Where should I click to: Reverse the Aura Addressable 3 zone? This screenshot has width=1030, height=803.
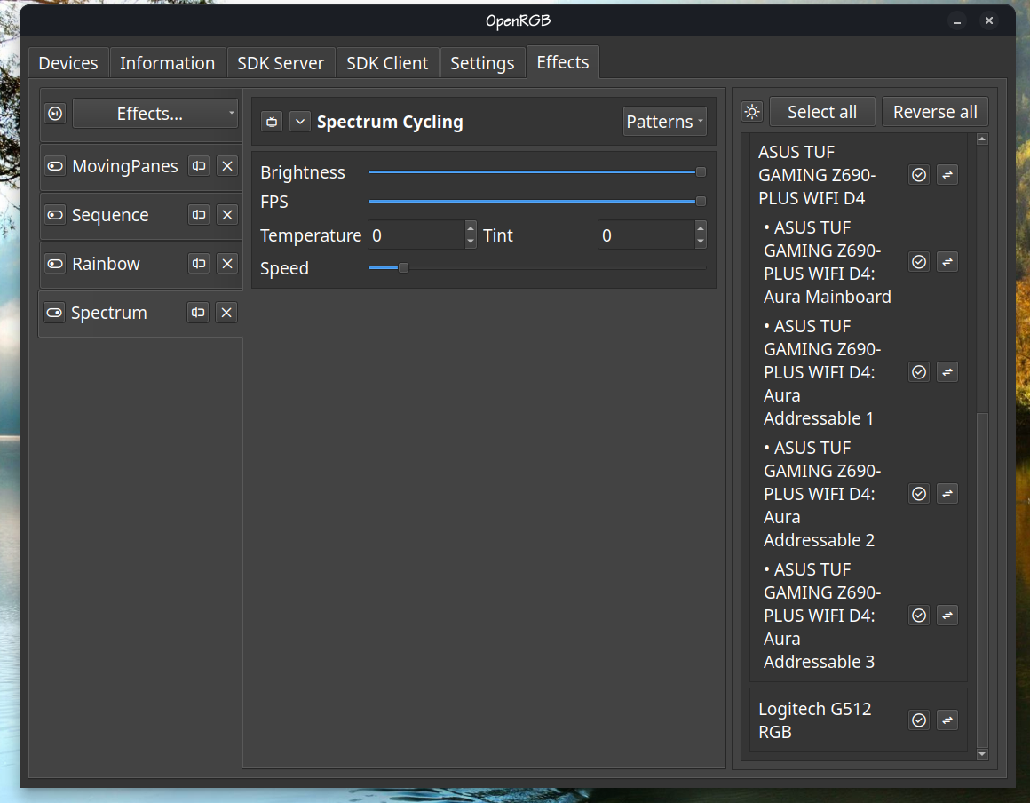[x=947, y=615]
